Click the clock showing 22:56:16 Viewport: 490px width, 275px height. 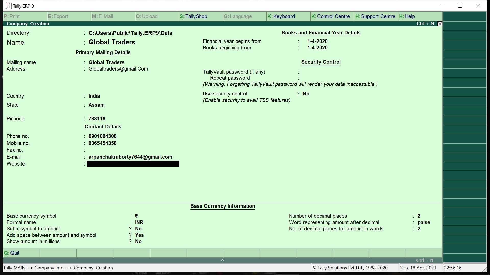point(452,268)
